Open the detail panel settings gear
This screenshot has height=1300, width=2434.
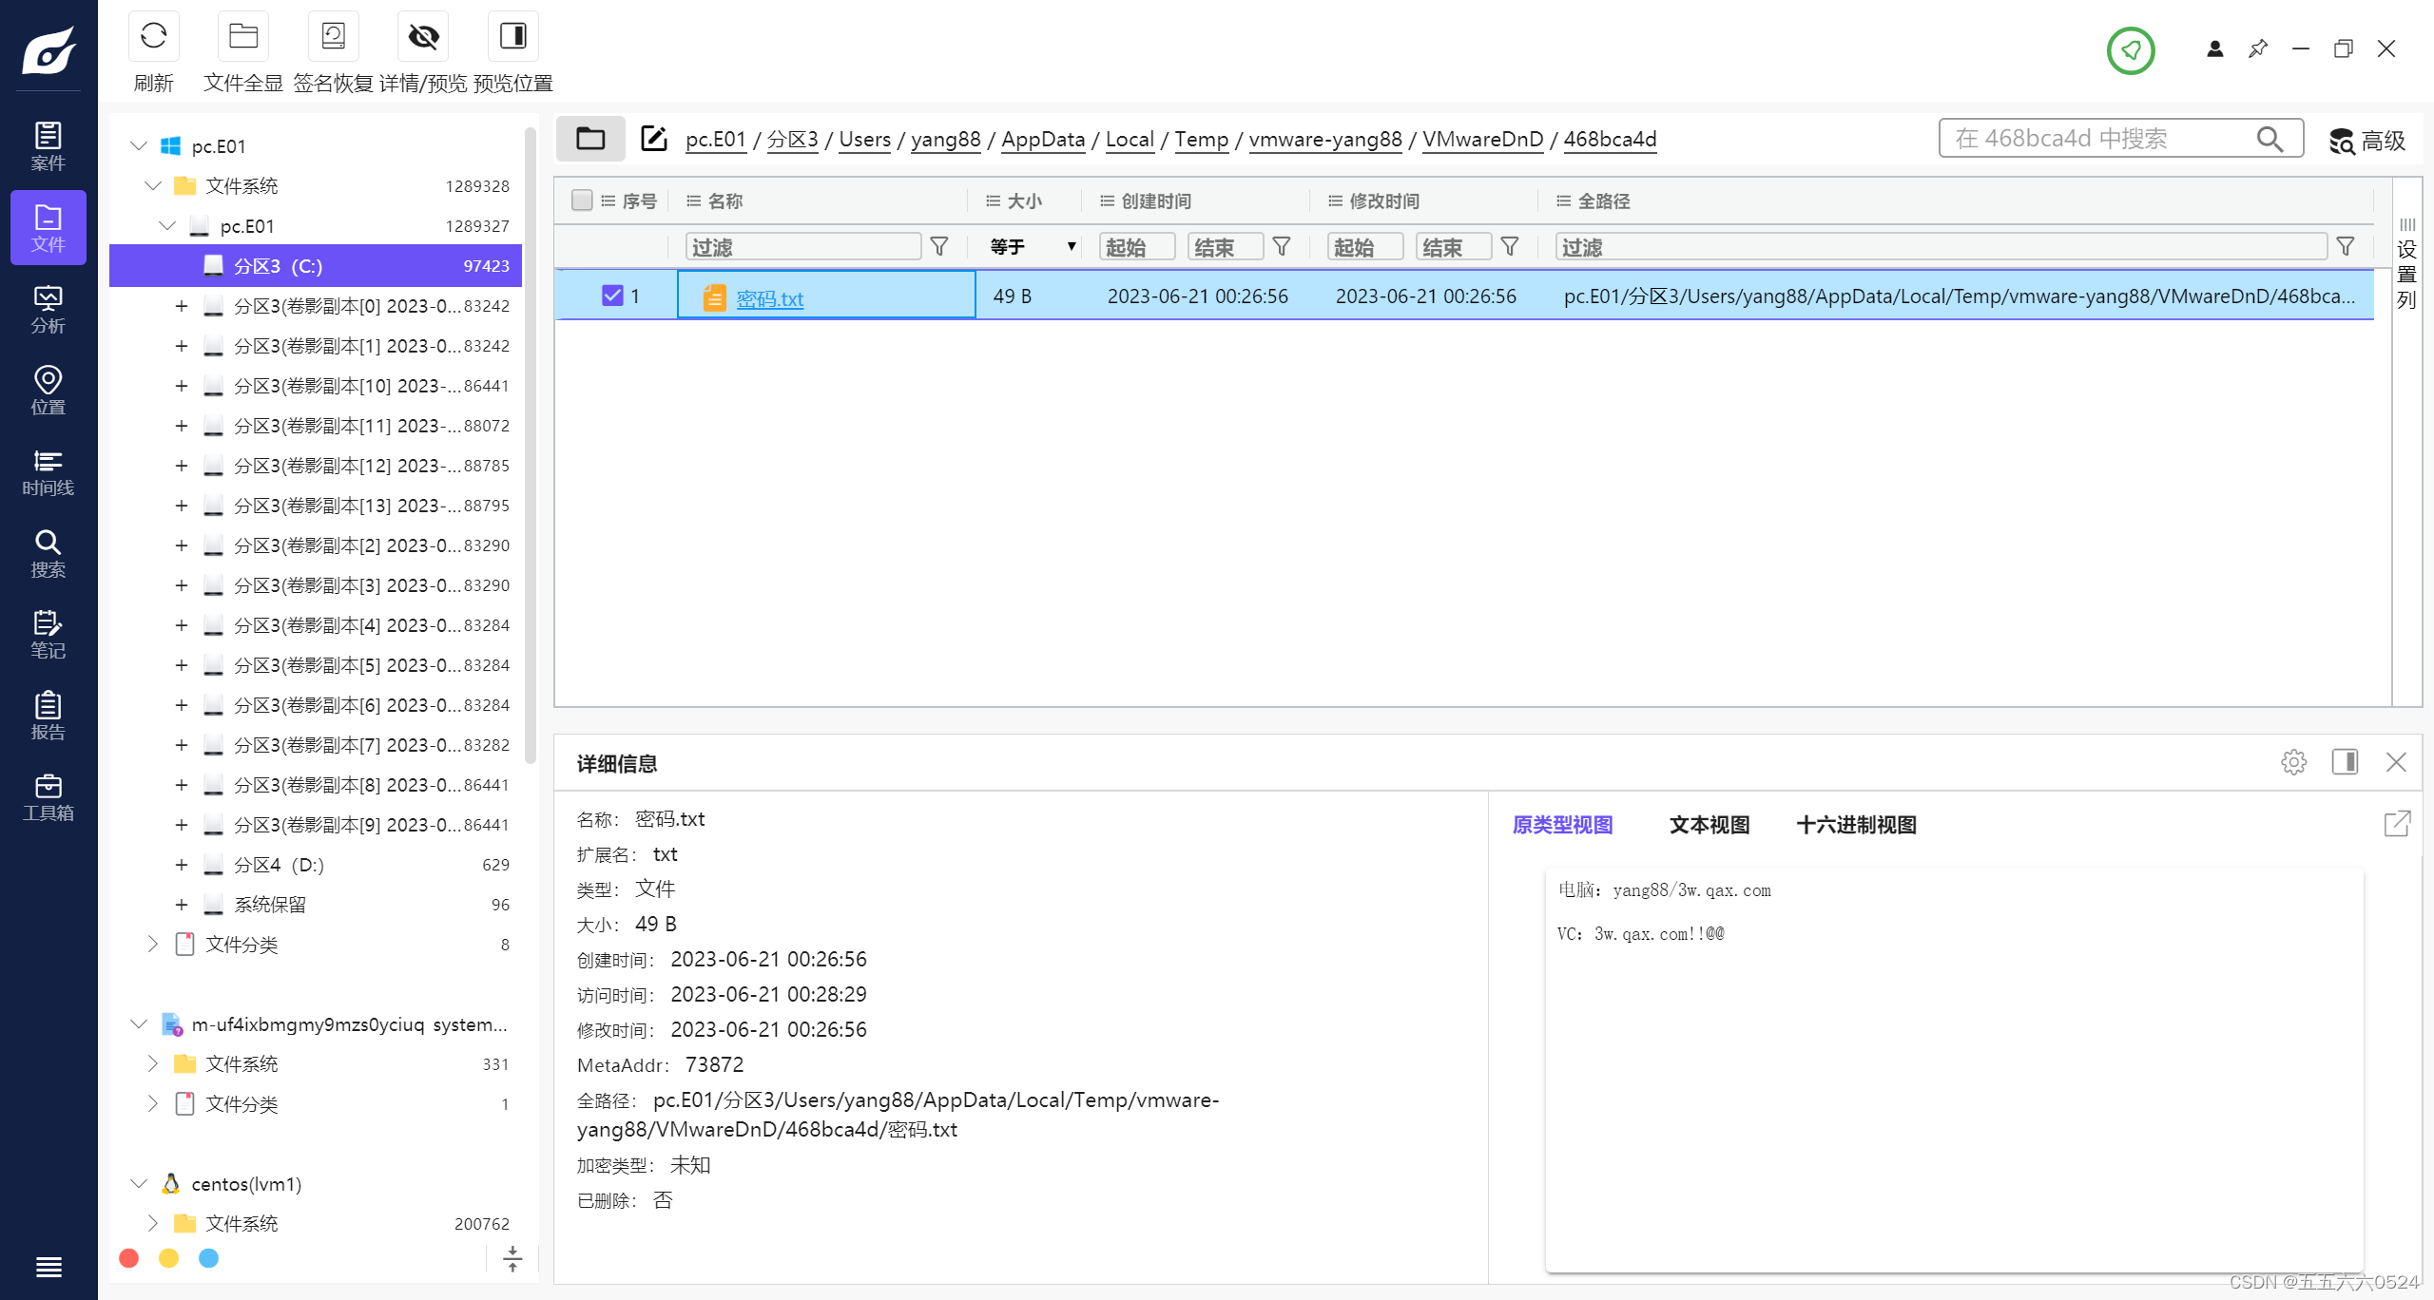click(x=2293, y=762)
